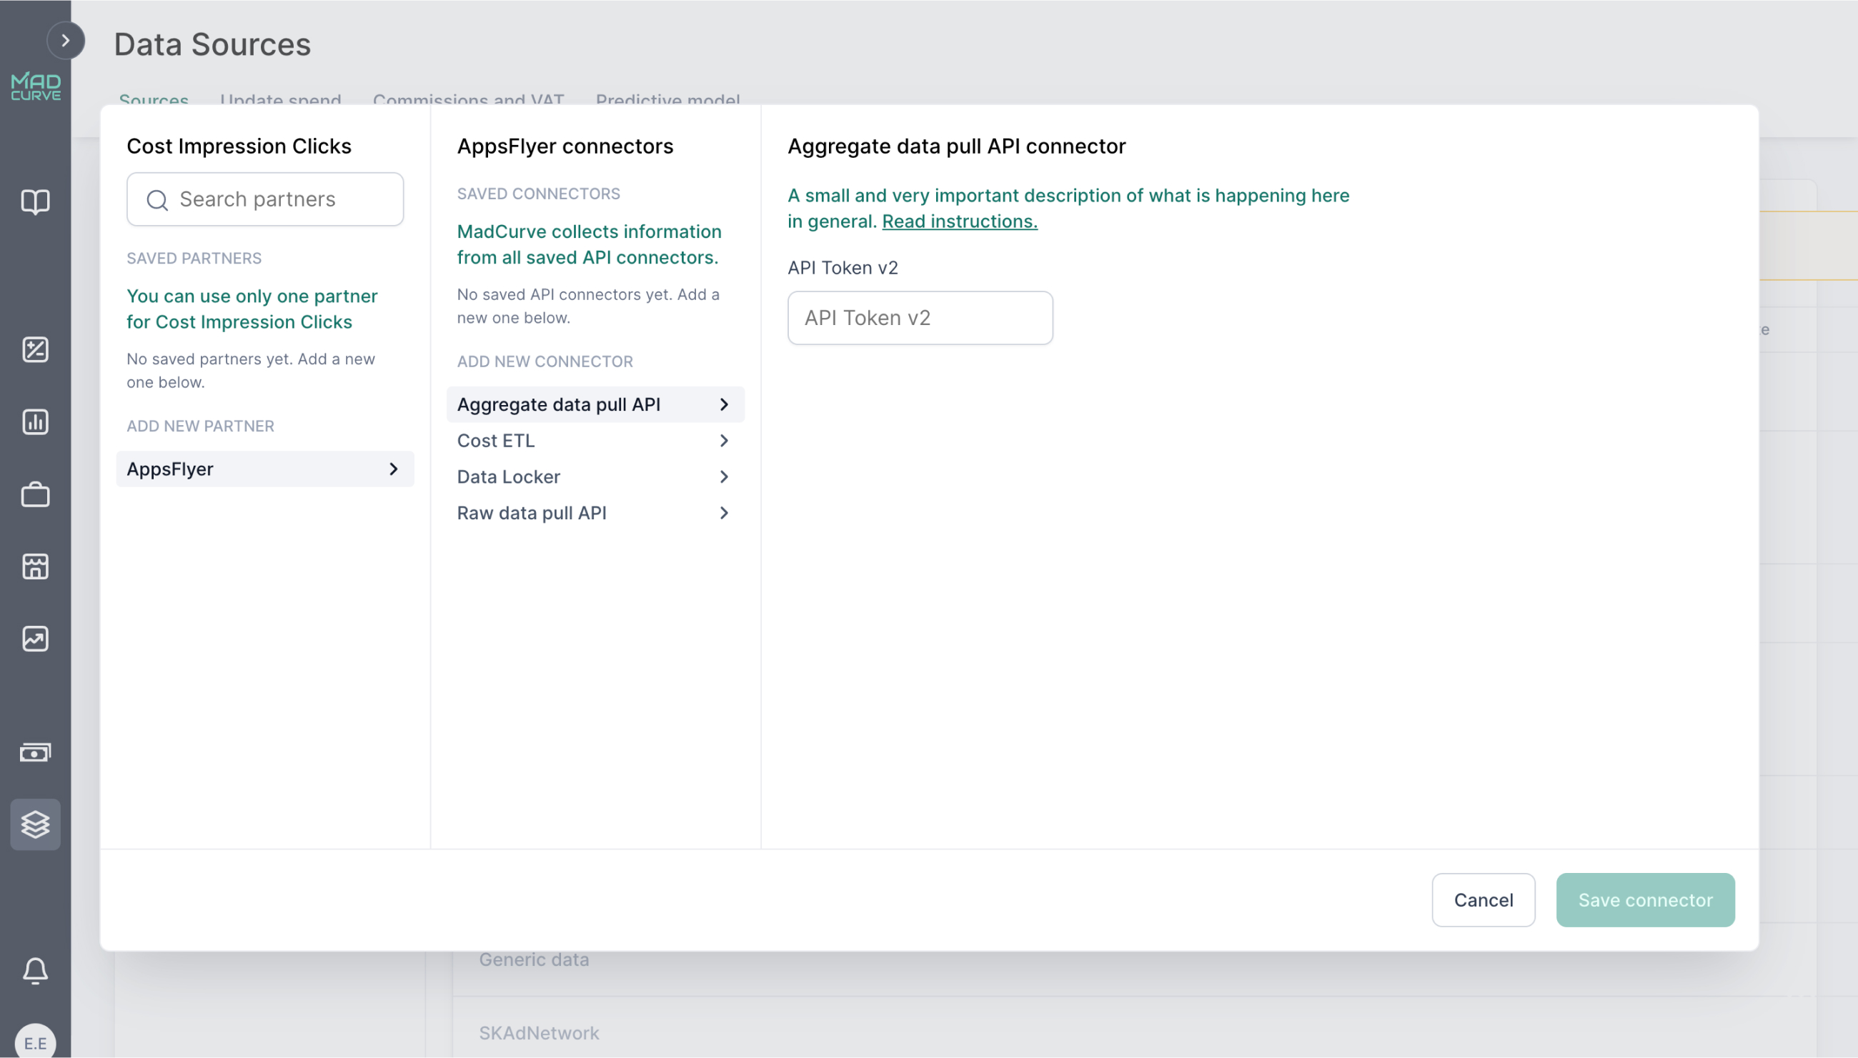Screen dimensions: 1858x1058
Task: Open the money banknote sidebar icon
Action: (35, 752)
